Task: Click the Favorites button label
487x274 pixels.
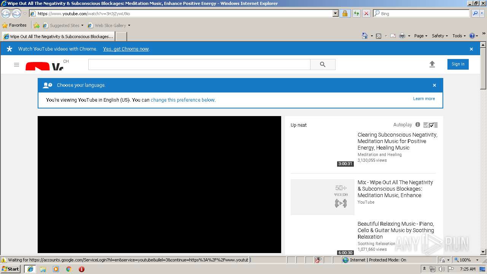Action: (x=18, y=25)
